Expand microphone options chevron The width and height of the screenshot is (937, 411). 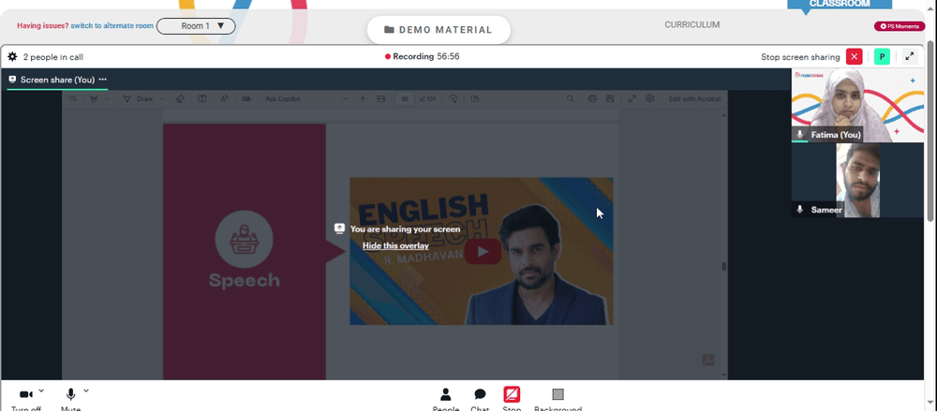86,390
